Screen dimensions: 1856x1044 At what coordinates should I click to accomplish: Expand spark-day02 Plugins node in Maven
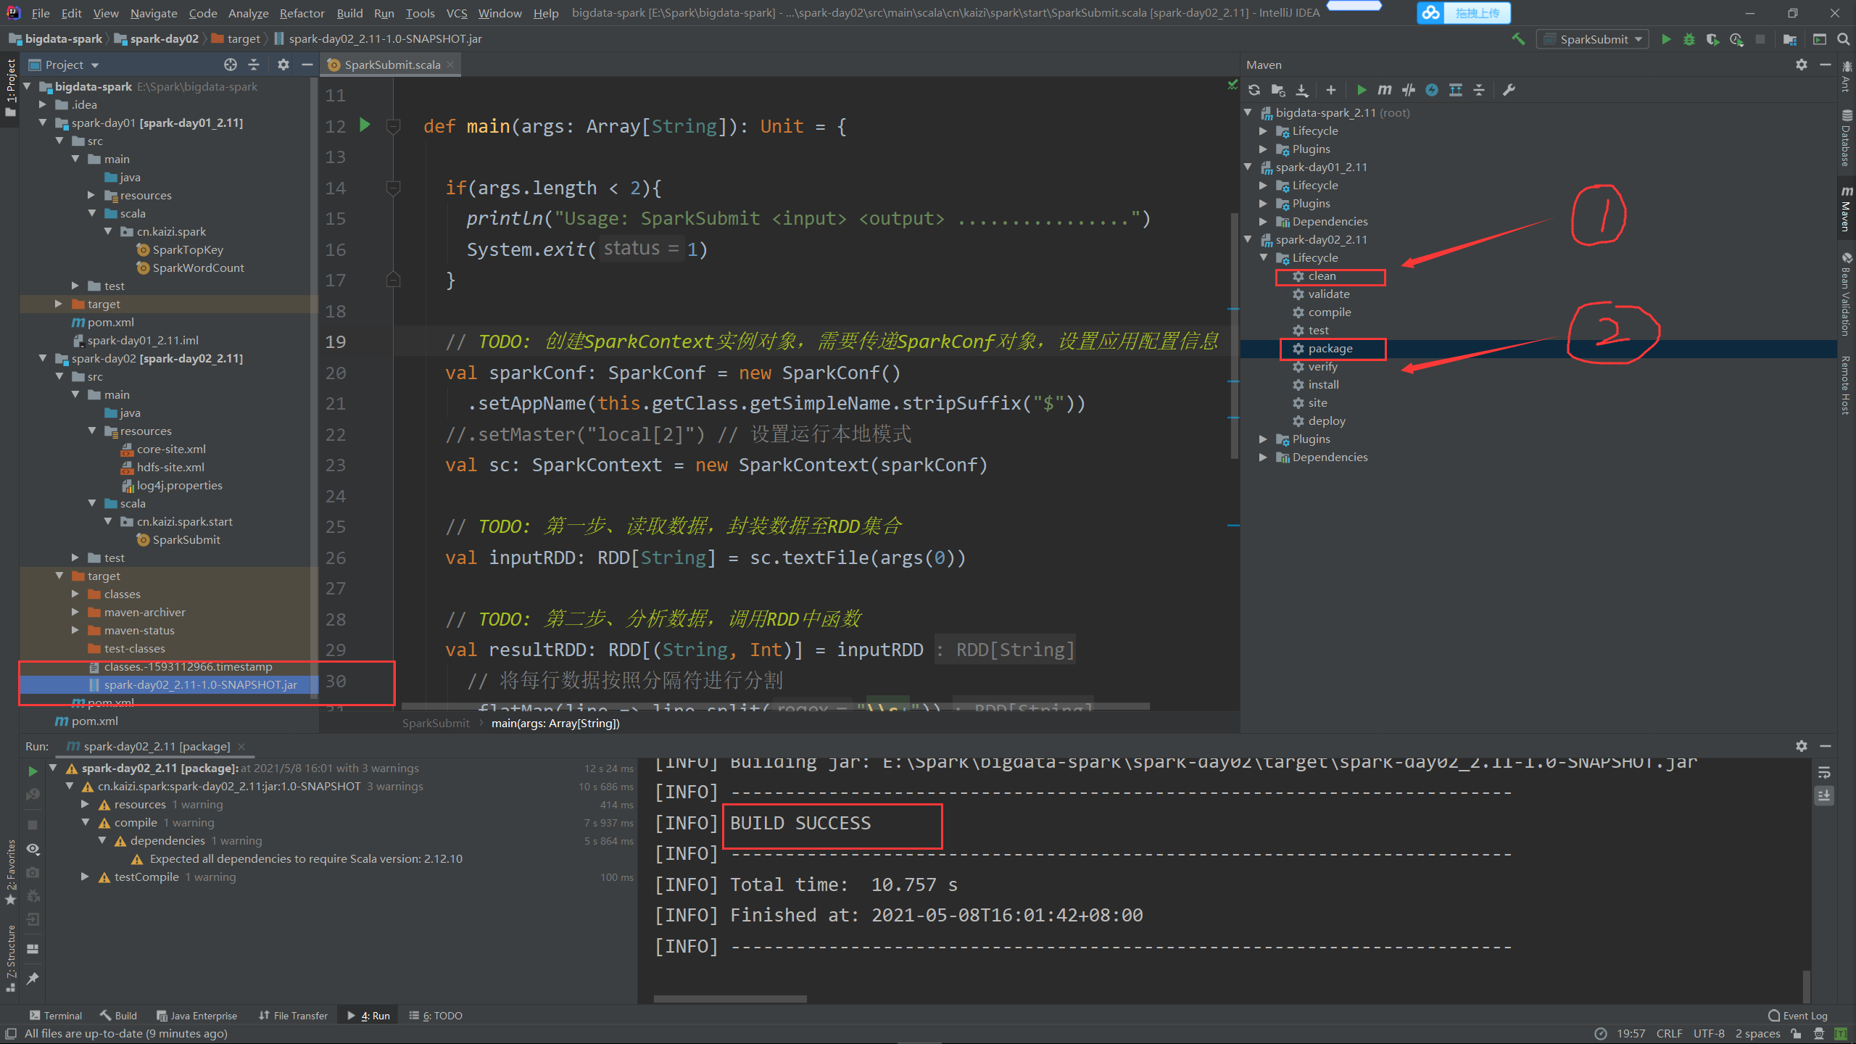coord(1263,439)
